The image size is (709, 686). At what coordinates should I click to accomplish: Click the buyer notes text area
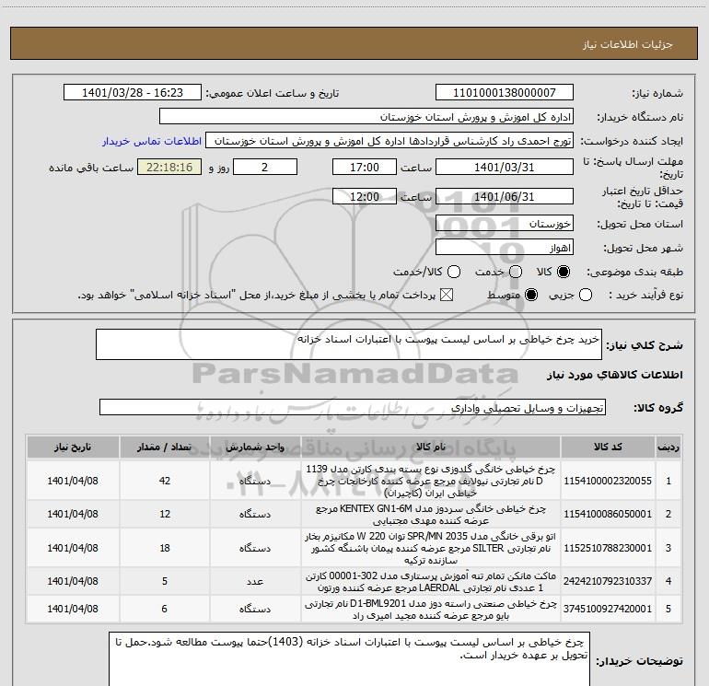(350, 659)
